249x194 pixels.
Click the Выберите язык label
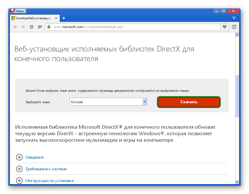click(x=38, y=102)
